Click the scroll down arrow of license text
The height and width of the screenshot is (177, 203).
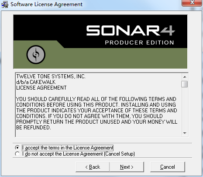pos(185,133)
